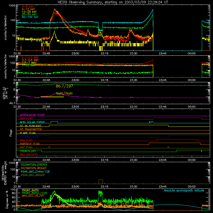
Task: Select the 12-25 keV legend label
Action: [x=29, y=12]
